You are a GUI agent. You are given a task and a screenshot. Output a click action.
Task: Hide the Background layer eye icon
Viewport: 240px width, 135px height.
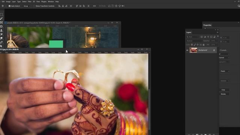[x=187, y=50]
